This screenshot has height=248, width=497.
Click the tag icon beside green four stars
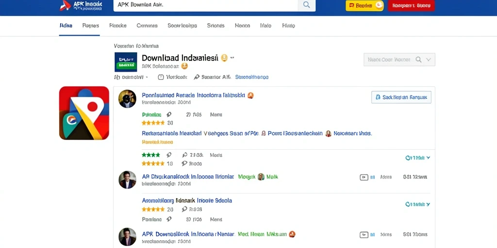coord(169,155)
